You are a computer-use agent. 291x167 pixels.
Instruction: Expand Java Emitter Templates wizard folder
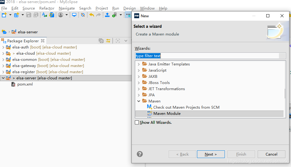(x=139, y=64)
